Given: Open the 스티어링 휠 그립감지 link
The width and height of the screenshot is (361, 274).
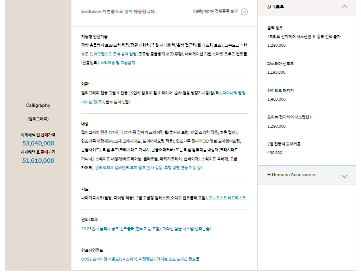Looking at the screenshot, I should tap(118, 63).
